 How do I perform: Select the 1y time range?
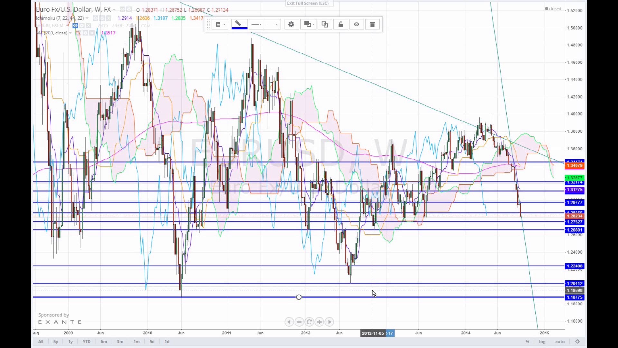70,342
